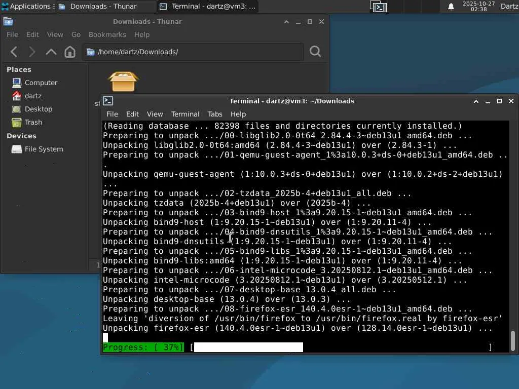Click the Dartz user label in panel

pyautogui.click(x=509, y=6)
